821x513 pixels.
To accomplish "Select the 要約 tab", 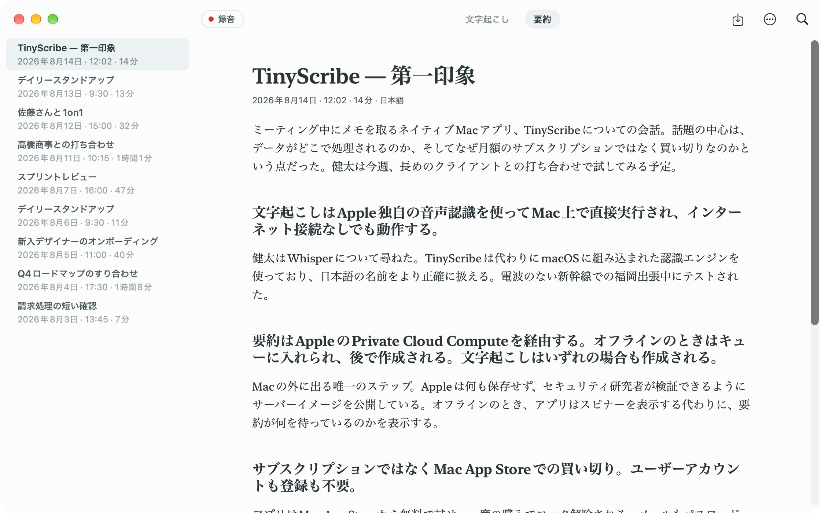I will [x=542, y=19].
